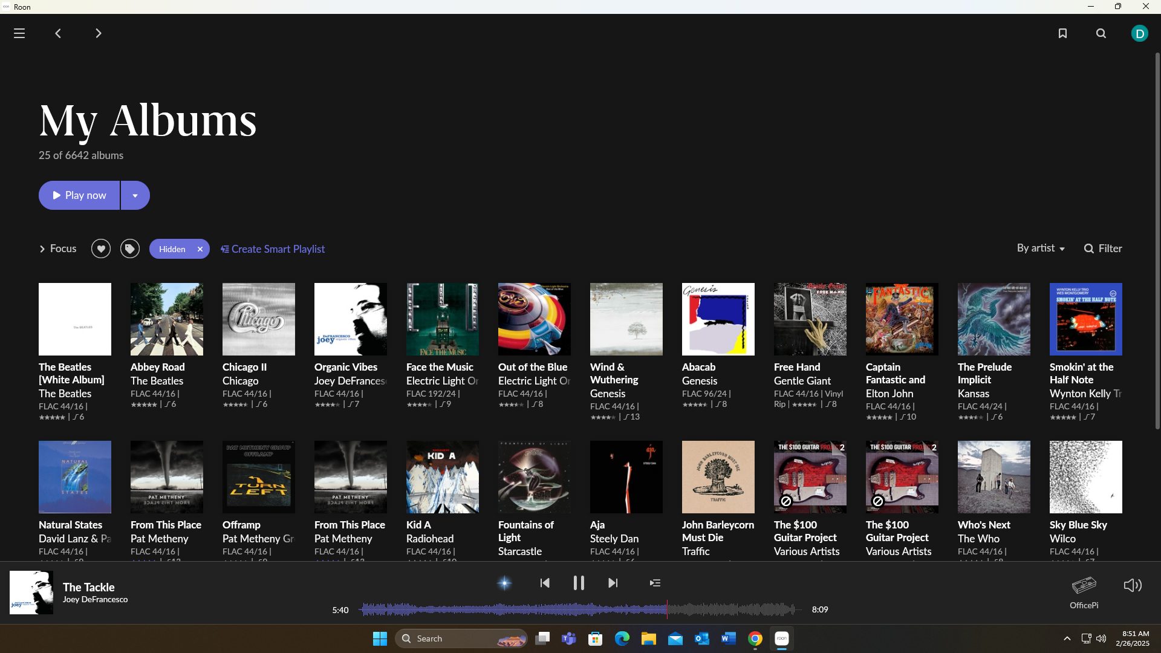Viewport: 1161px width, 653px height.
Task: Open Aja album cover
Action: point(626,477)
